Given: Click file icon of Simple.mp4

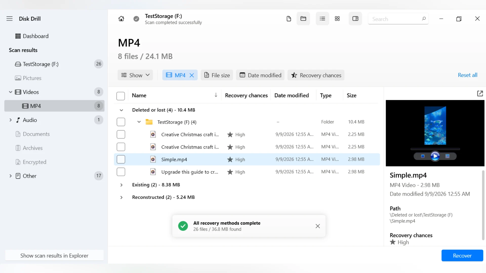Looking at the screenshot, I should (x=153, y=159).
